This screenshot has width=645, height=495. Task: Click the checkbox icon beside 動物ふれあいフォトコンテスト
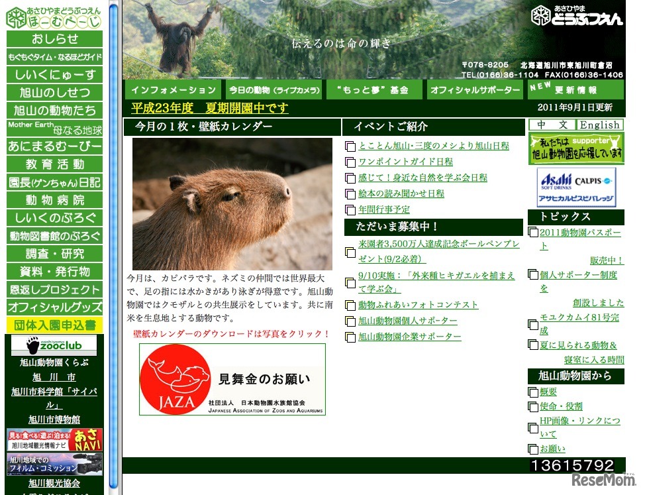click(x=350, y=305)
